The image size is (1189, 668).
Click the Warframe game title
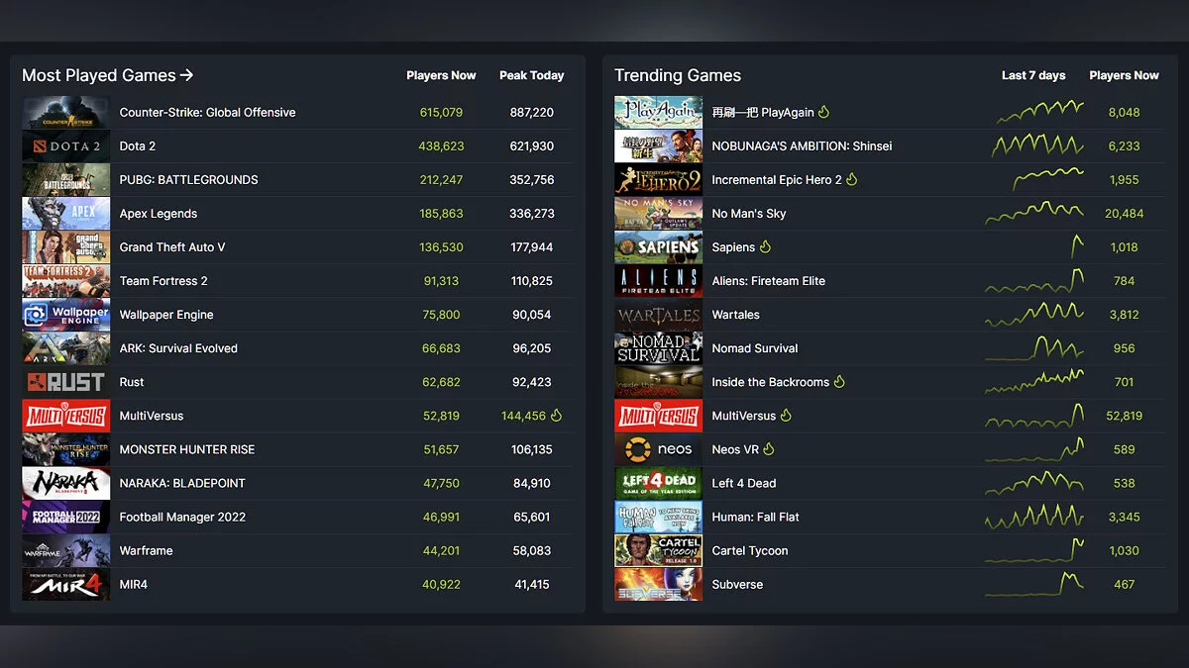[146, 550]
